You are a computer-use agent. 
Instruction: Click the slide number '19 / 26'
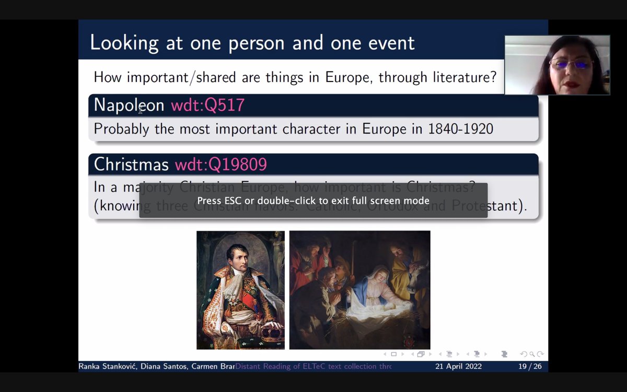pos(530,366)
